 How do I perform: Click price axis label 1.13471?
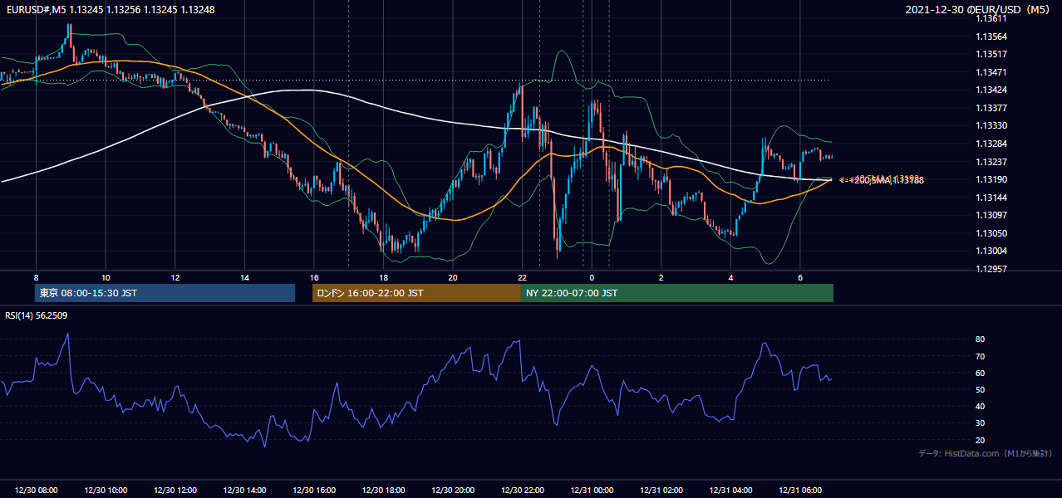991,72
